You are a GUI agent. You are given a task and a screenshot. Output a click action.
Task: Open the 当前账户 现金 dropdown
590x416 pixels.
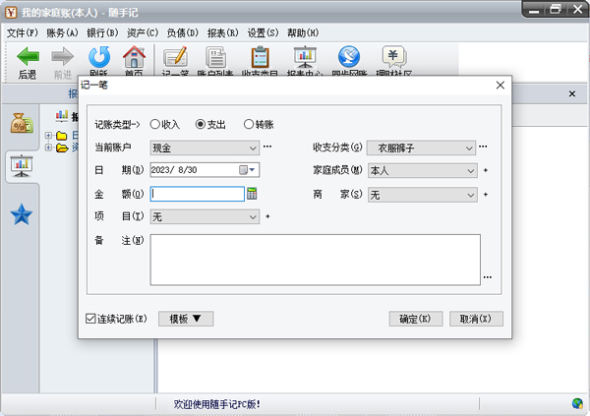[x=205, y=148]
